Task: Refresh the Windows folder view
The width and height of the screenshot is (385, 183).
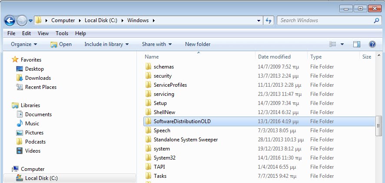Action: point(269,20)
